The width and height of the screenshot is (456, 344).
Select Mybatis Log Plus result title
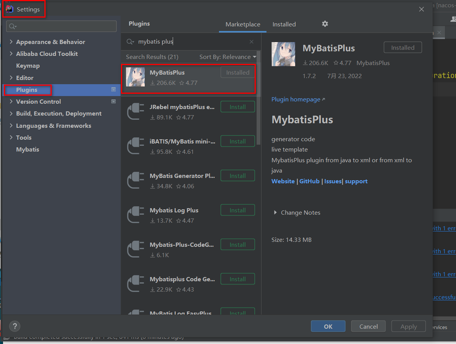[x=174, y=210]
